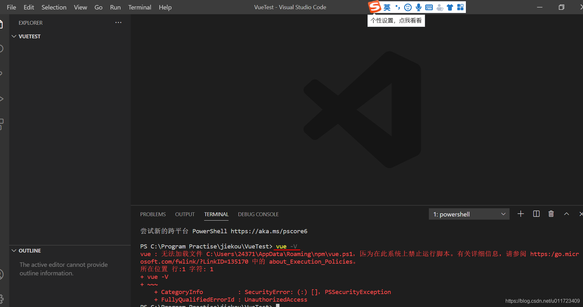
Task: Open the File menu
Action: 11,7
